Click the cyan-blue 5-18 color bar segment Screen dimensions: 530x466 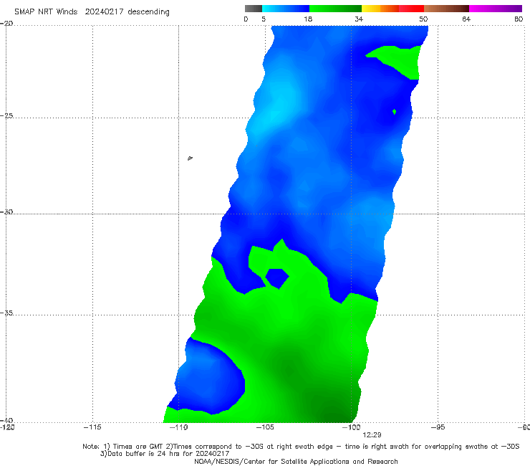coord(286,9)
